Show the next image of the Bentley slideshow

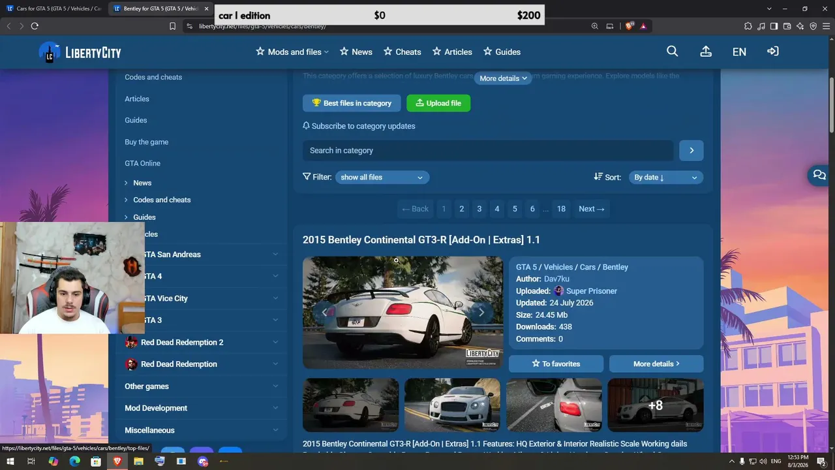click(481, 312)
